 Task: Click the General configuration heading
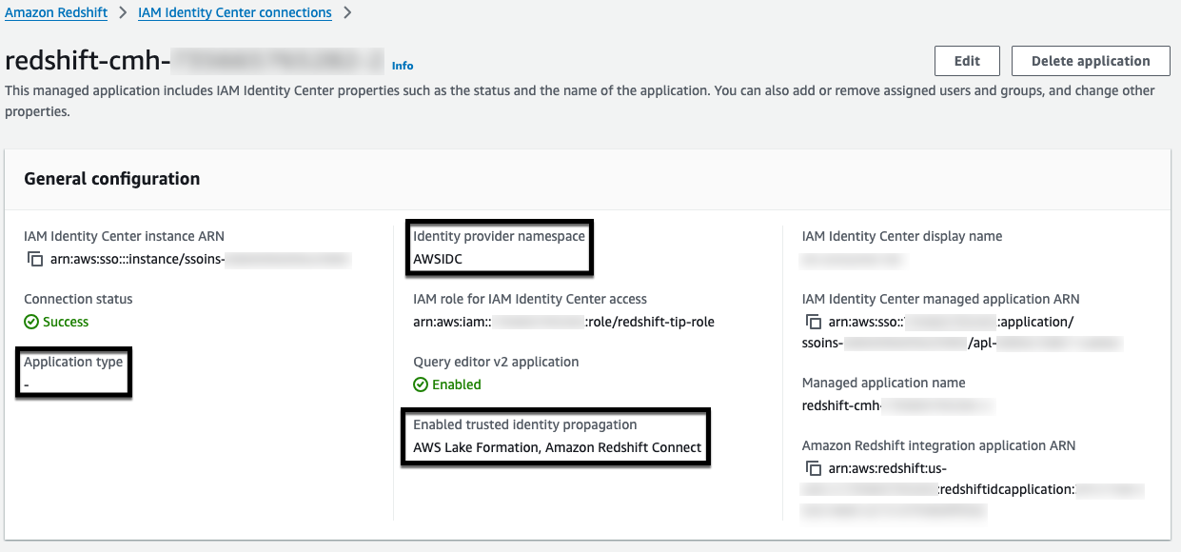(x=112, y=179)
